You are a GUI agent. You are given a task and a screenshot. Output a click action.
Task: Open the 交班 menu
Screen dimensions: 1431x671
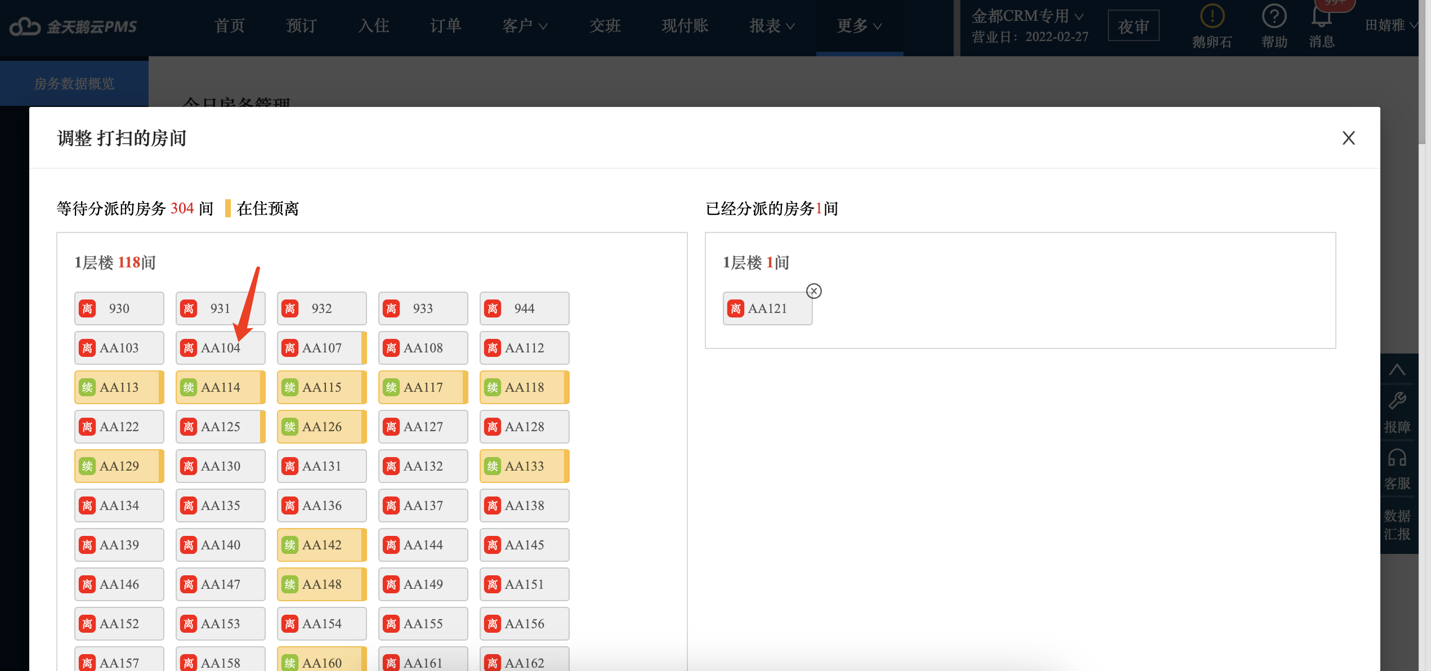point(605,26)
